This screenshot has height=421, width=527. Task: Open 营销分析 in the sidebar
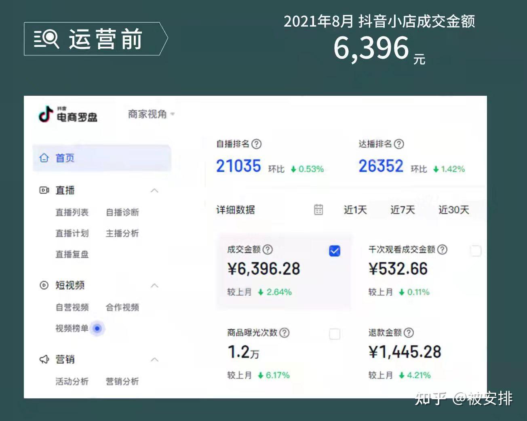point(122,381)
